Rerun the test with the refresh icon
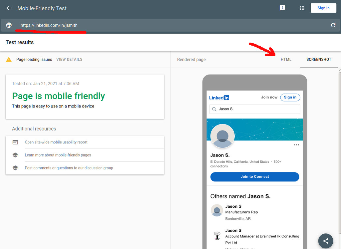Screen dimensions: 341x249 (x=333, y=25)
